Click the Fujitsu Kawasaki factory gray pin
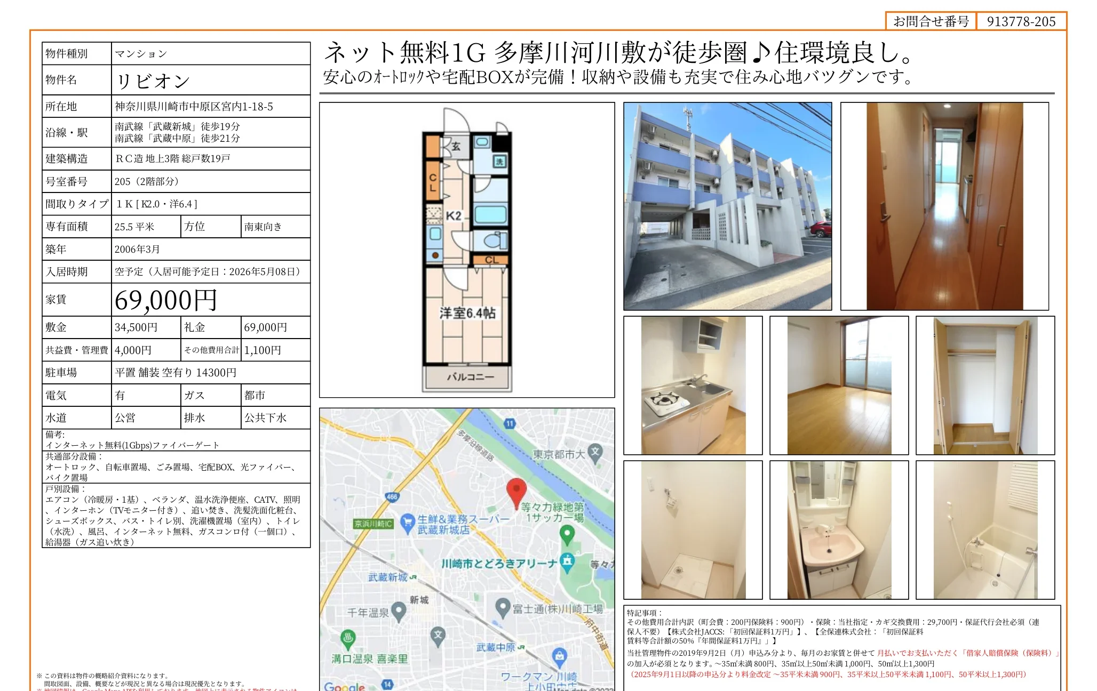1097x691 pixels. [503, 607]
